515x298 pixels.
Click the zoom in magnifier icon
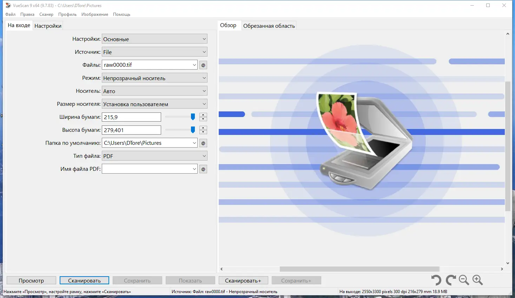[478, 280]
